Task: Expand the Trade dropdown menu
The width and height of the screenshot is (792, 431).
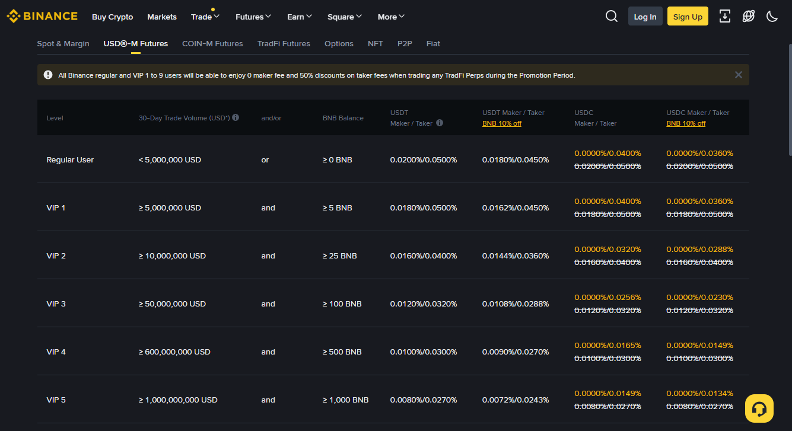Action: [x=205, y=17]
